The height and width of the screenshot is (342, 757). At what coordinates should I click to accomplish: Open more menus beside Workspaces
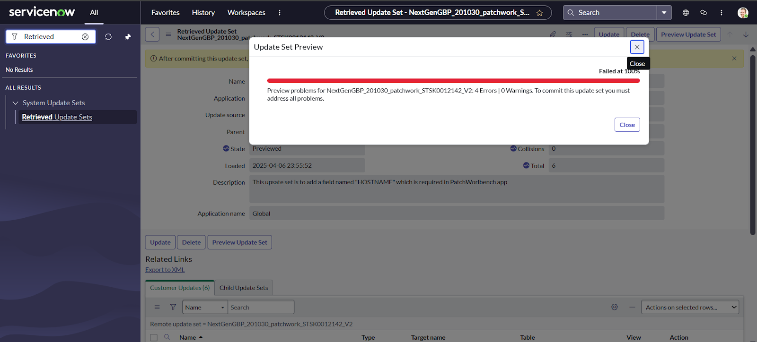(280, 13)
